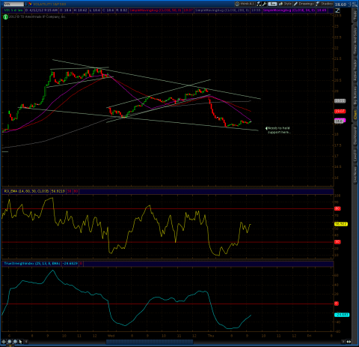Click the zoom in magnifier icon

pos(10,342)
